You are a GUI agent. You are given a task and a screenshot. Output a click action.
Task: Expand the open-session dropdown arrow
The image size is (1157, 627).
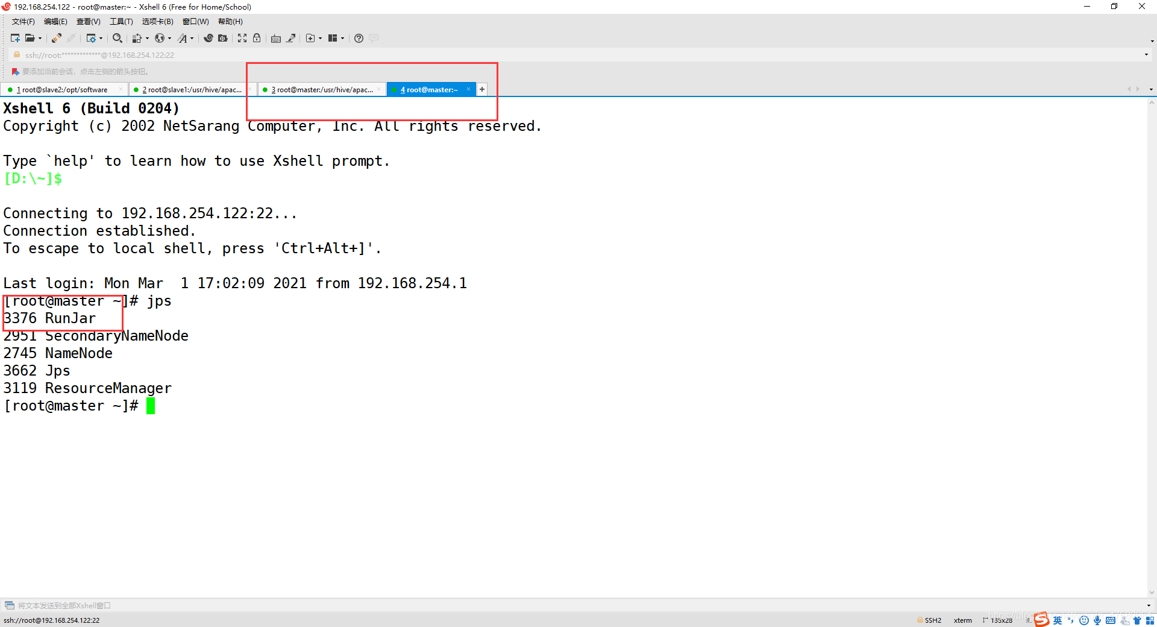click(40, 38)
